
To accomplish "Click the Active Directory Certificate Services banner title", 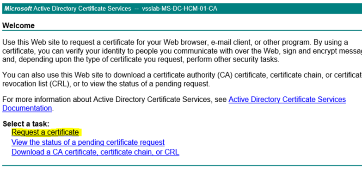I will 82,9.
